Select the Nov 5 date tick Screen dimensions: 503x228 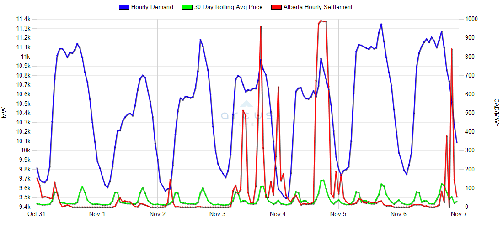tap(338, 214)
